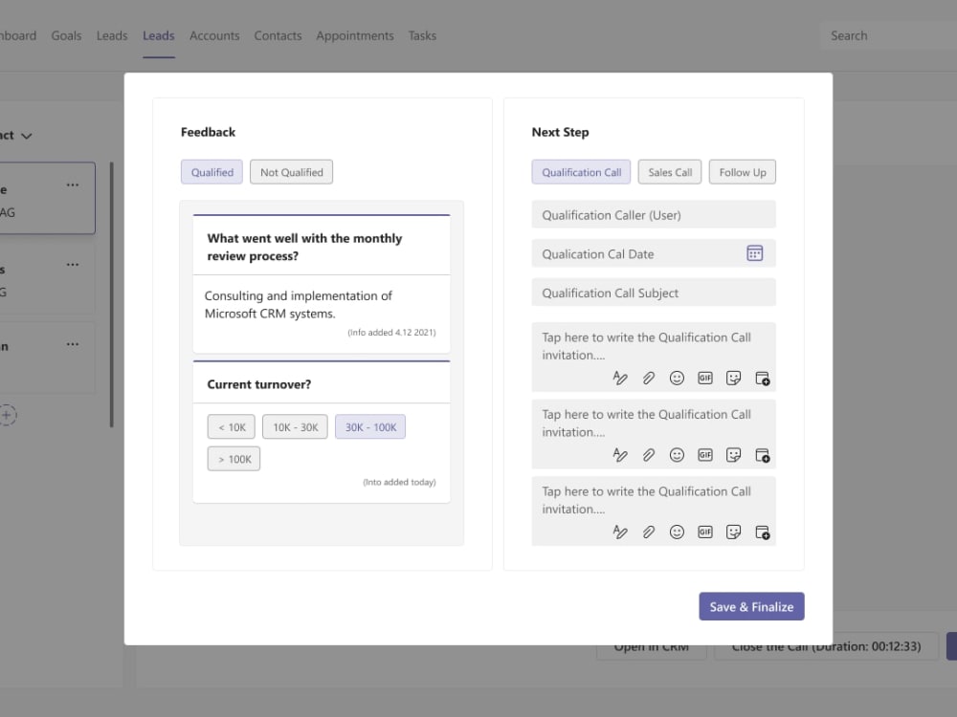This screenshot has height=717, width=957.
Task: Schedule meeting icon in second invitation box
Action: tap(763, 455)
